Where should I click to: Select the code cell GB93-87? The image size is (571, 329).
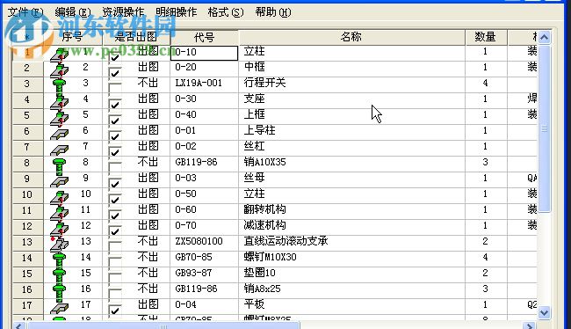[x=205, y=274]
